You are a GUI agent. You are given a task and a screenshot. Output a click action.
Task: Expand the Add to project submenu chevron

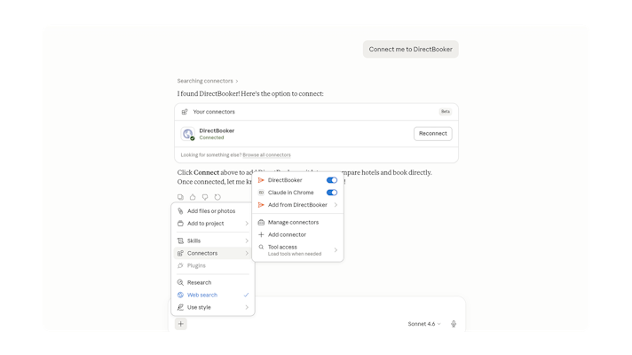pyautogui.click(x=247, y=224)
